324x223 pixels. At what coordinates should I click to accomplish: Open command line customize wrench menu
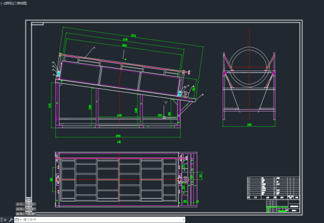coord(10,220)
